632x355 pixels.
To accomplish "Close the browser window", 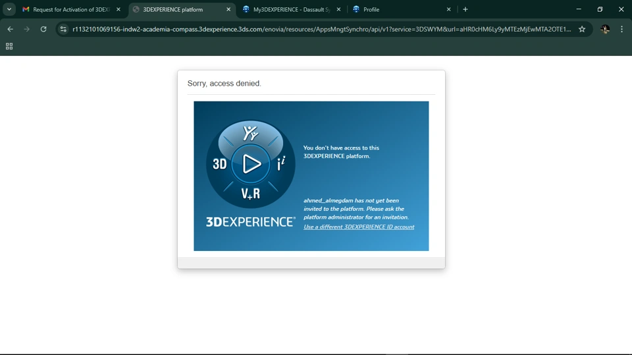I will click(x=621, y=9).
